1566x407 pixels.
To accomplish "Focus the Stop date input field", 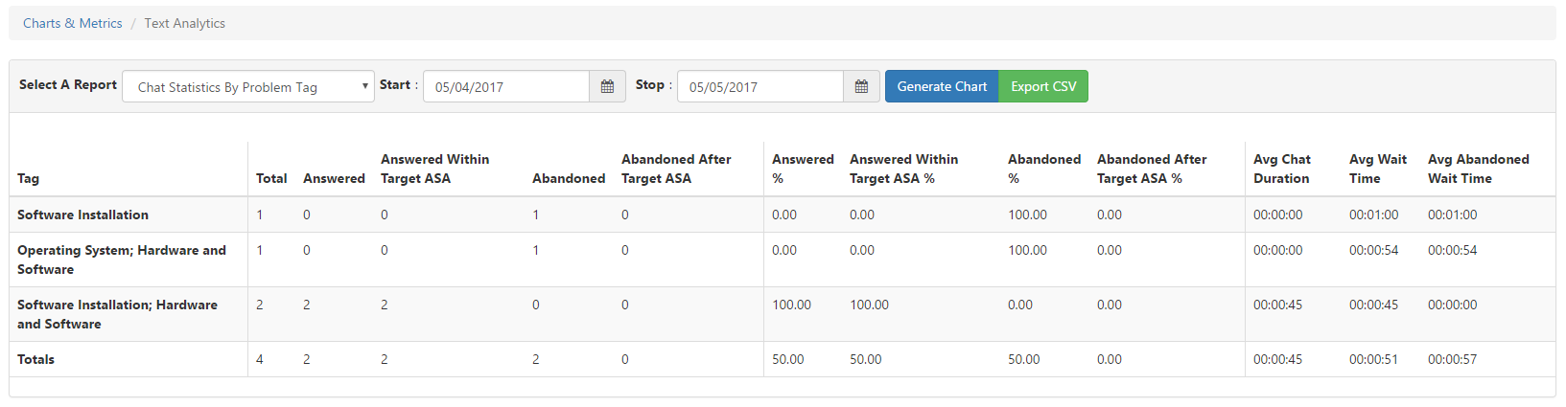I will (760, 86).
